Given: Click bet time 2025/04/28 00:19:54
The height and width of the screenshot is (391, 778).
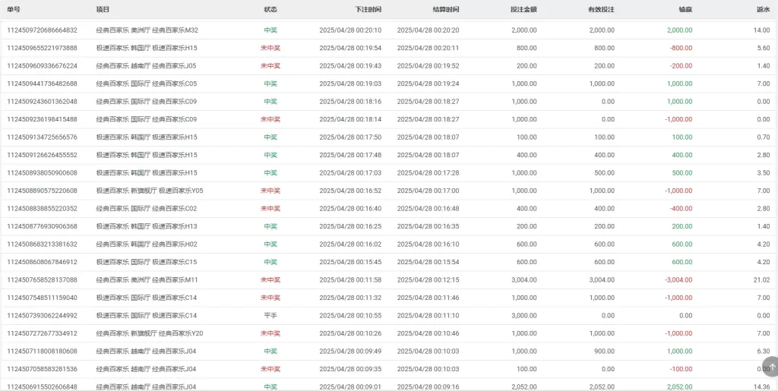Looking at the screenshot, I should coord(350,48).
